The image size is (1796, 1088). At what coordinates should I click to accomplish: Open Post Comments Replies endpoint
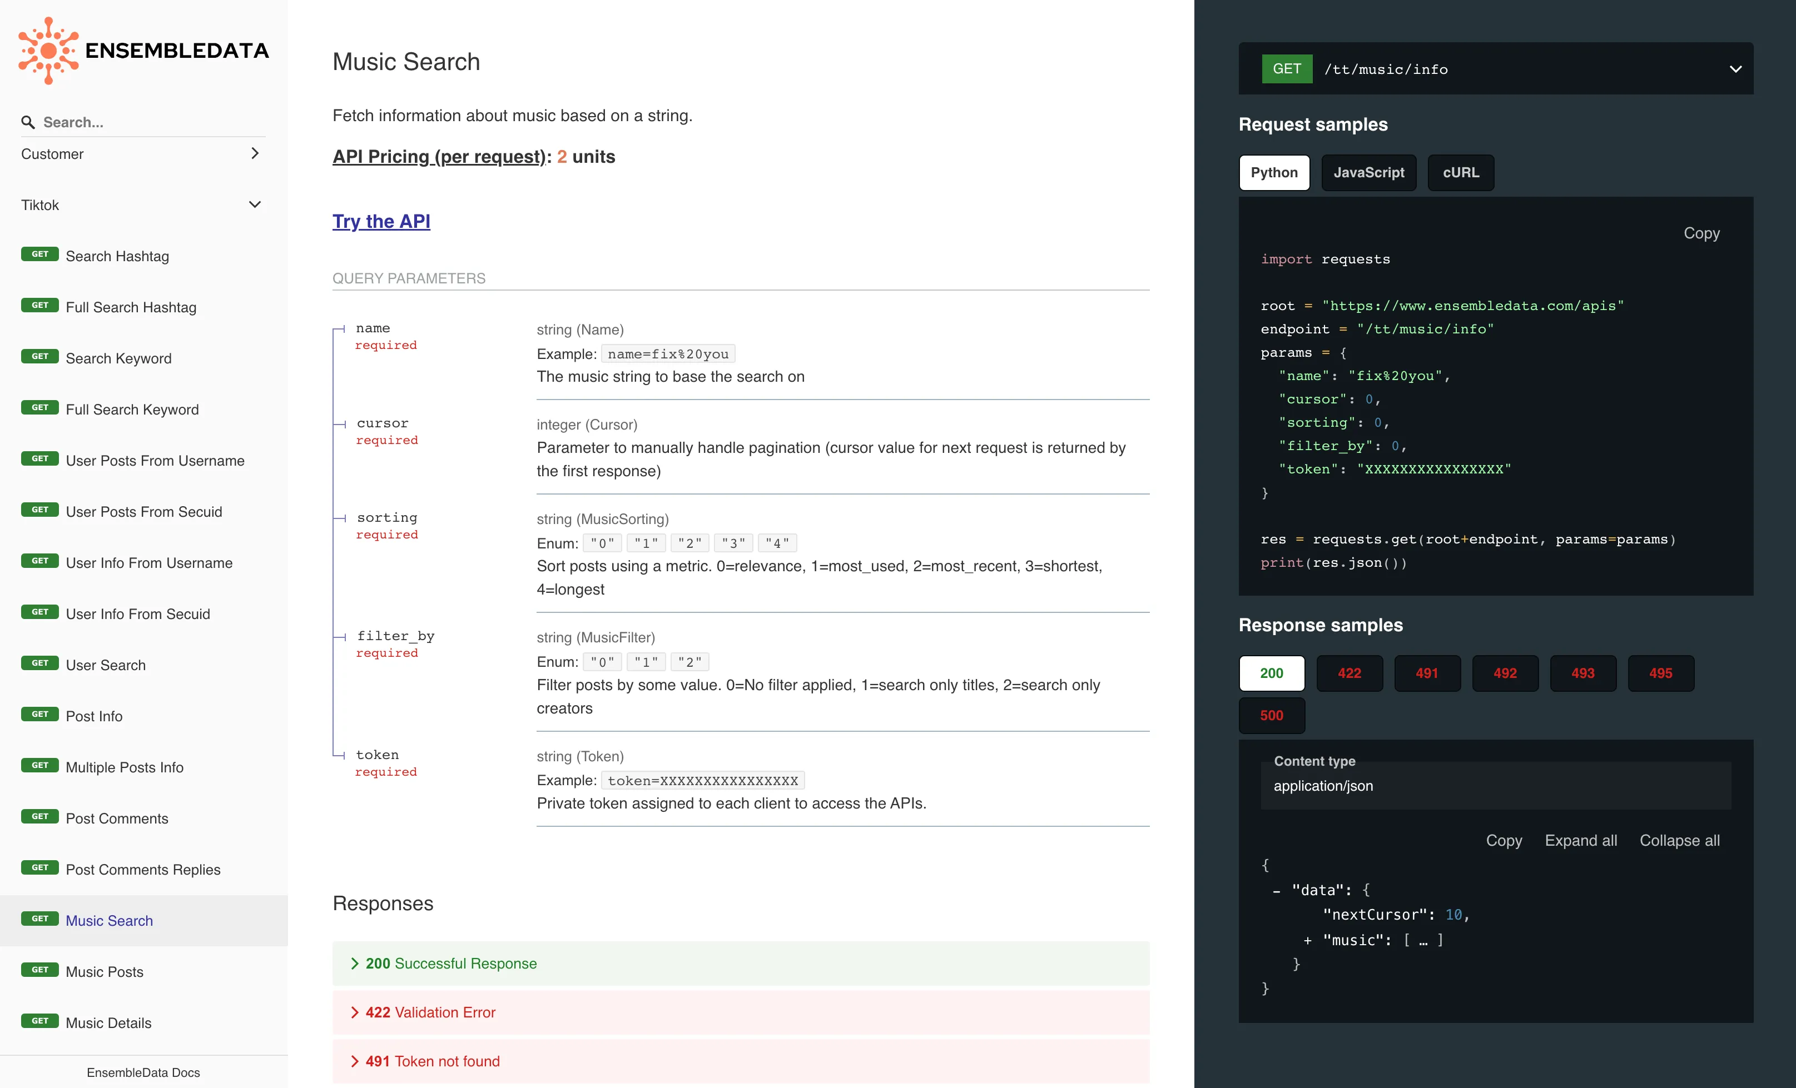point(143,869)
